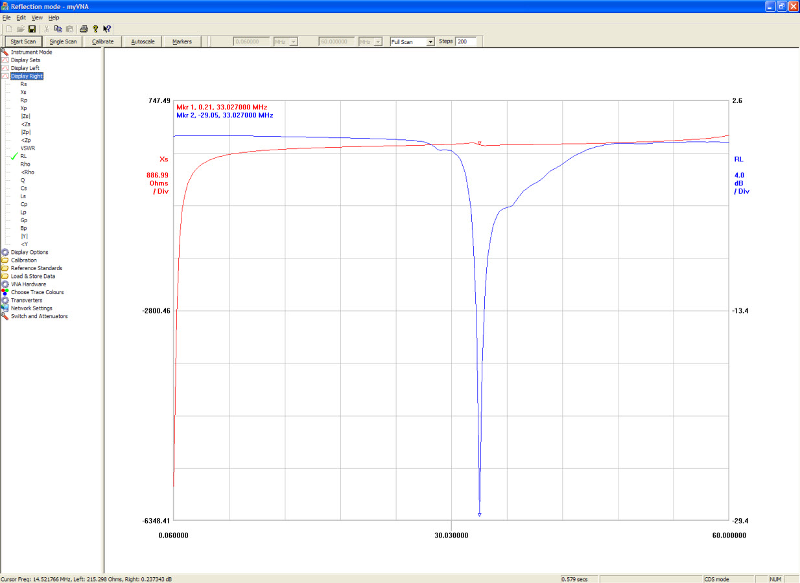Select the <Rho trace item
This screenshot has width=800, height=583.
coord(27,172)
